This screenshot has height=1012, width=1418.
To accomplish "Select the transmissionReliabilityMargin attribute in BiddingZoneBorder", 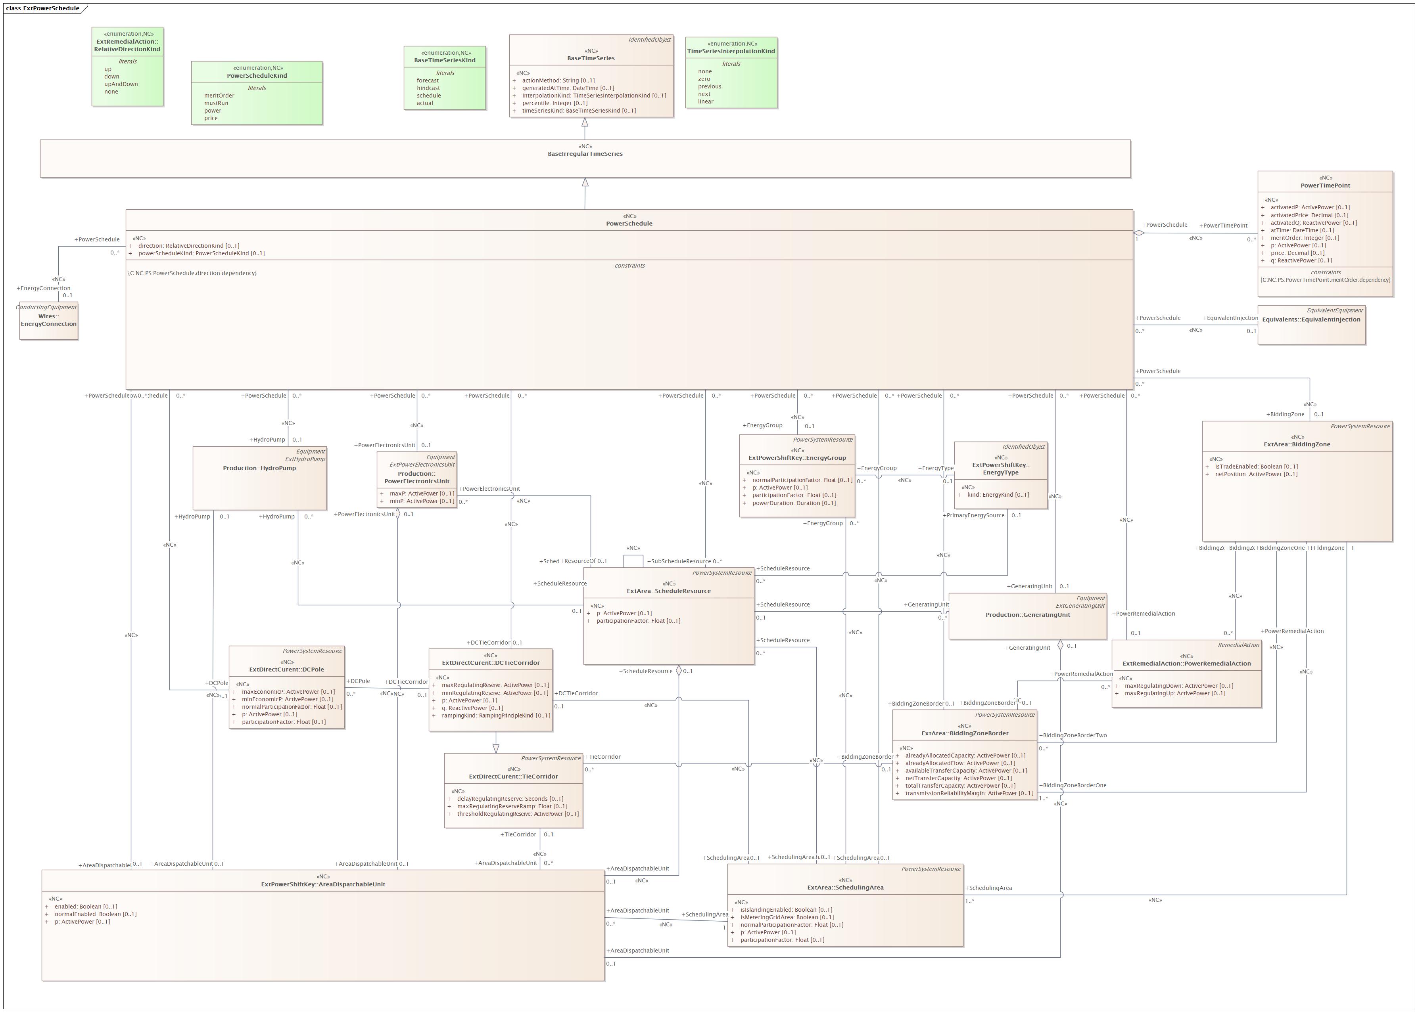I will click(x=969, y=794).
